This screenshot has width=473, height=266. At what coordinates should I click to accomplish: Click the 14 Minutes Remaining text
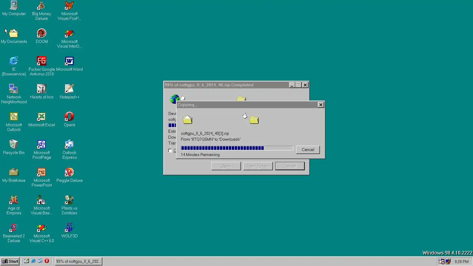point(200,155)
